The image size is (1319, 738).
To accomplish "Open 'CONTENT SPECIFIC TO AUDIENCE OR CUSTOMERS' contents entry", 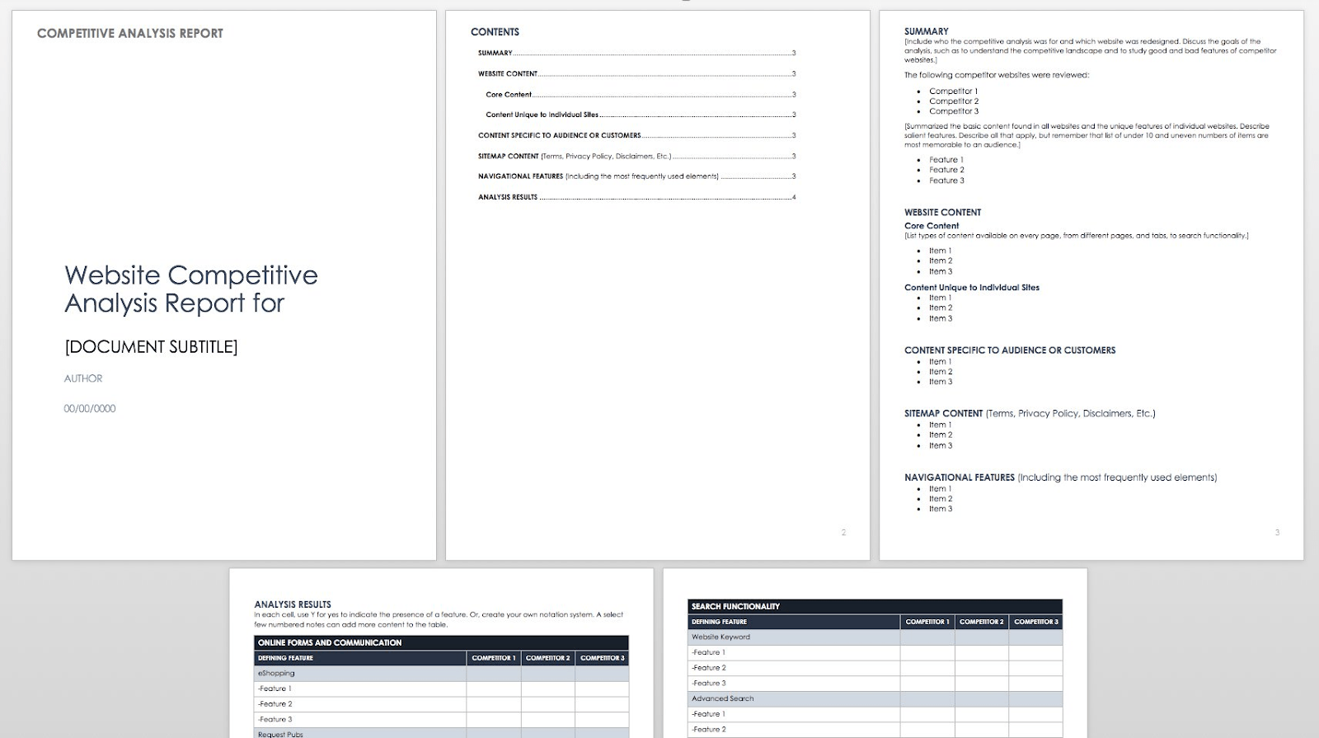I will 636,135.
